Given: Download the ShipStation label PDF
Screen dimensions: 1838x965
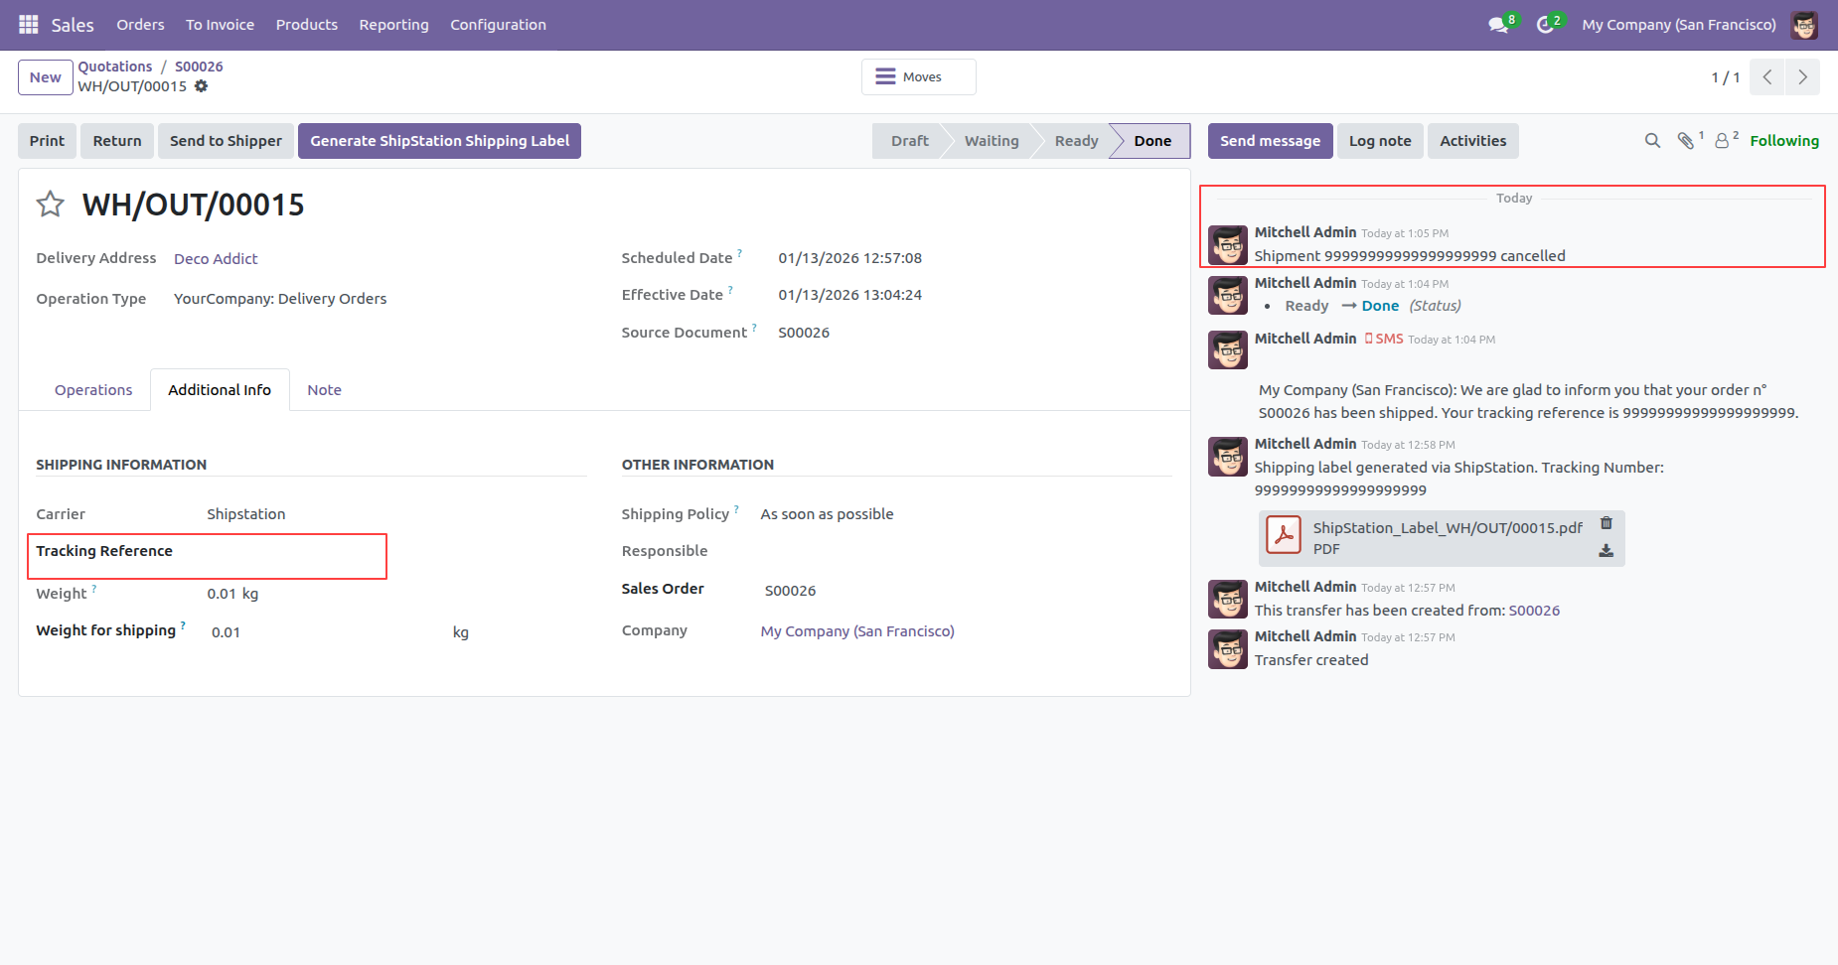Looking at the screenshot, I should (1607, 551).
